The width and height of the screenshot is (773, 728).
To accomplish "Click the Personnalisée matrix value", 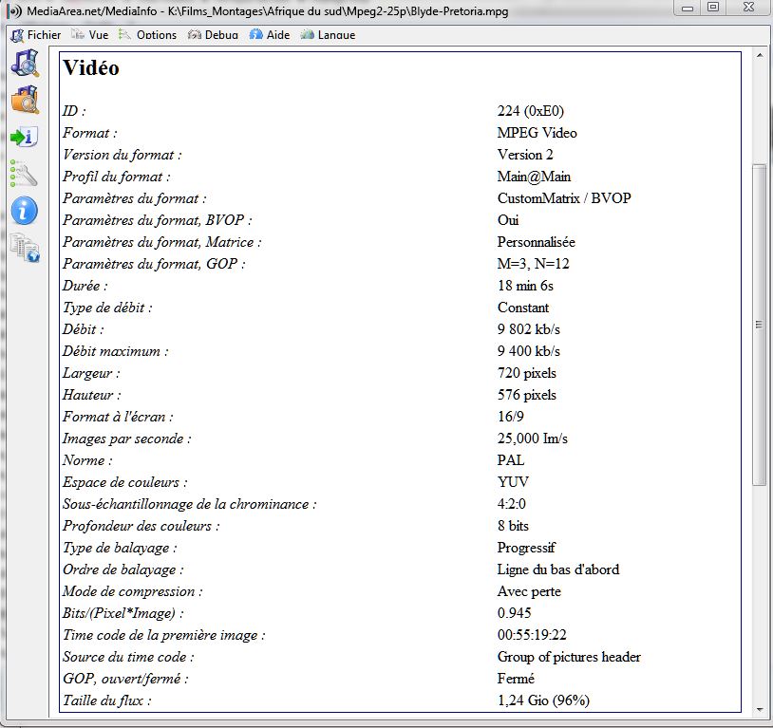I will click(x=536, y=241).
